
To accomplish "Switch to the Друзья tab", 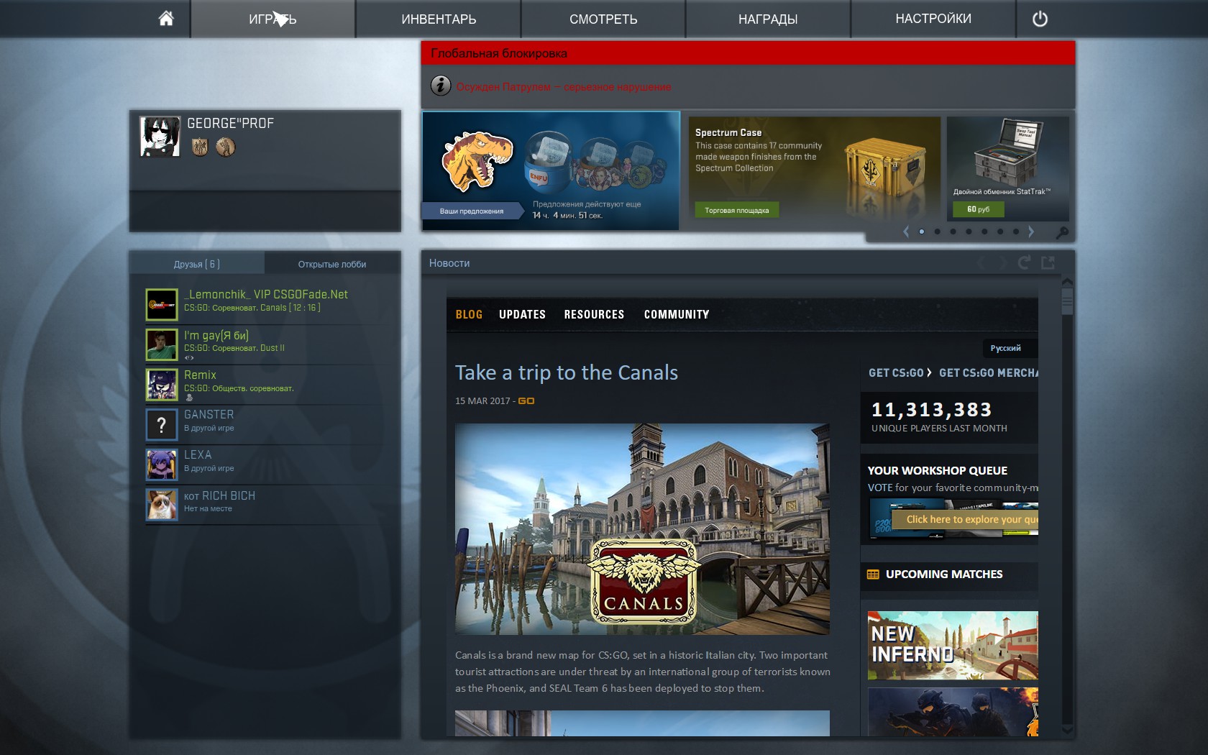I will (x=197, y=264).
